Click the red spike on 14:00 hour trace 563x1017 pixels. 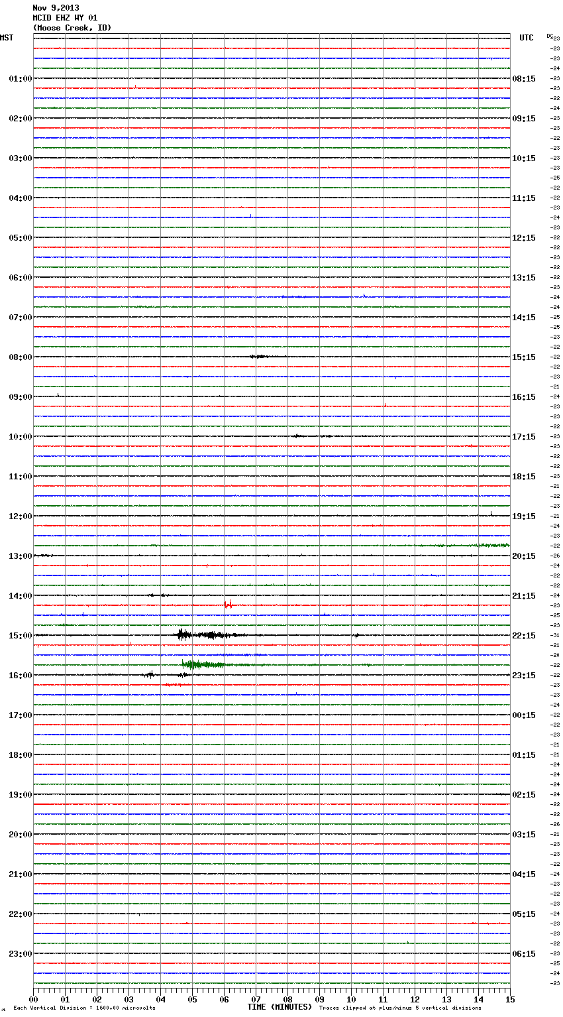point(228,604)
